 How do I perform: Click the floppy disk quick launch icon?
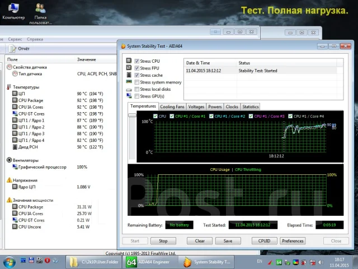pos(31,260)
